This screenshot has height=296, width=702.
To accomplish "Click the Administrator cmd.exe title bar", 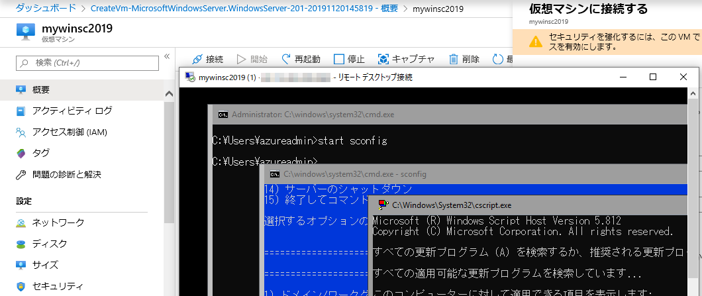I will click(448, 115).
